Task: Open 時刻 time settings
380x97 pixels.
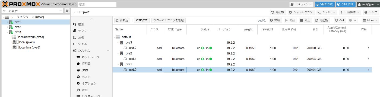Action: pos(84,90)
